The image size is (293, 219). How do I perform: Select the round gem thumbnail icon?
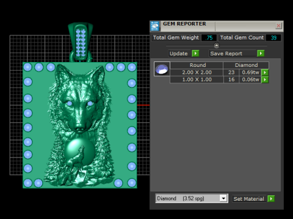point(162,69)
